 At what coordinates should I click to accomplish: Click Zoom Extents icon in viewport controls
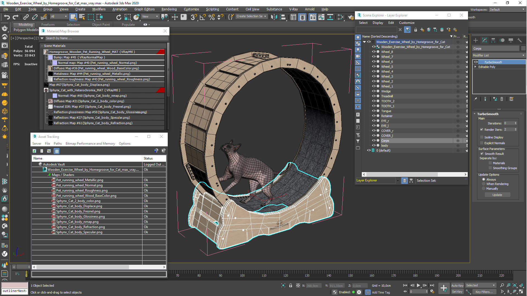(x=515, y=285)
